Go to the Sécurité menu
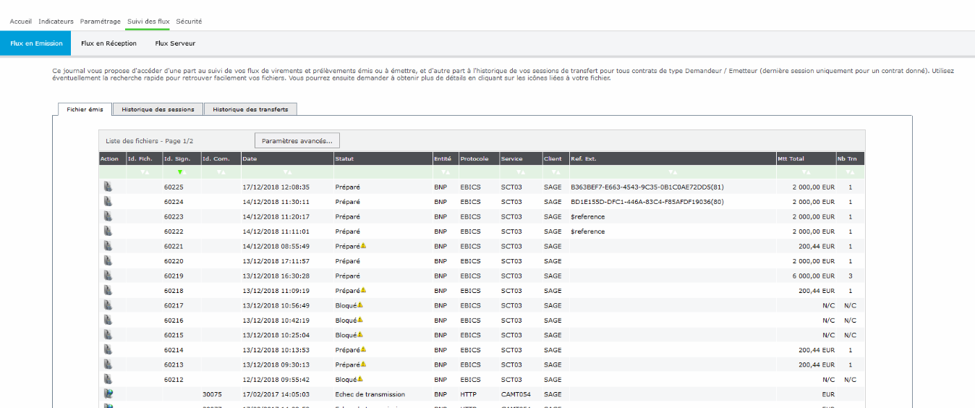 [189, 21]
